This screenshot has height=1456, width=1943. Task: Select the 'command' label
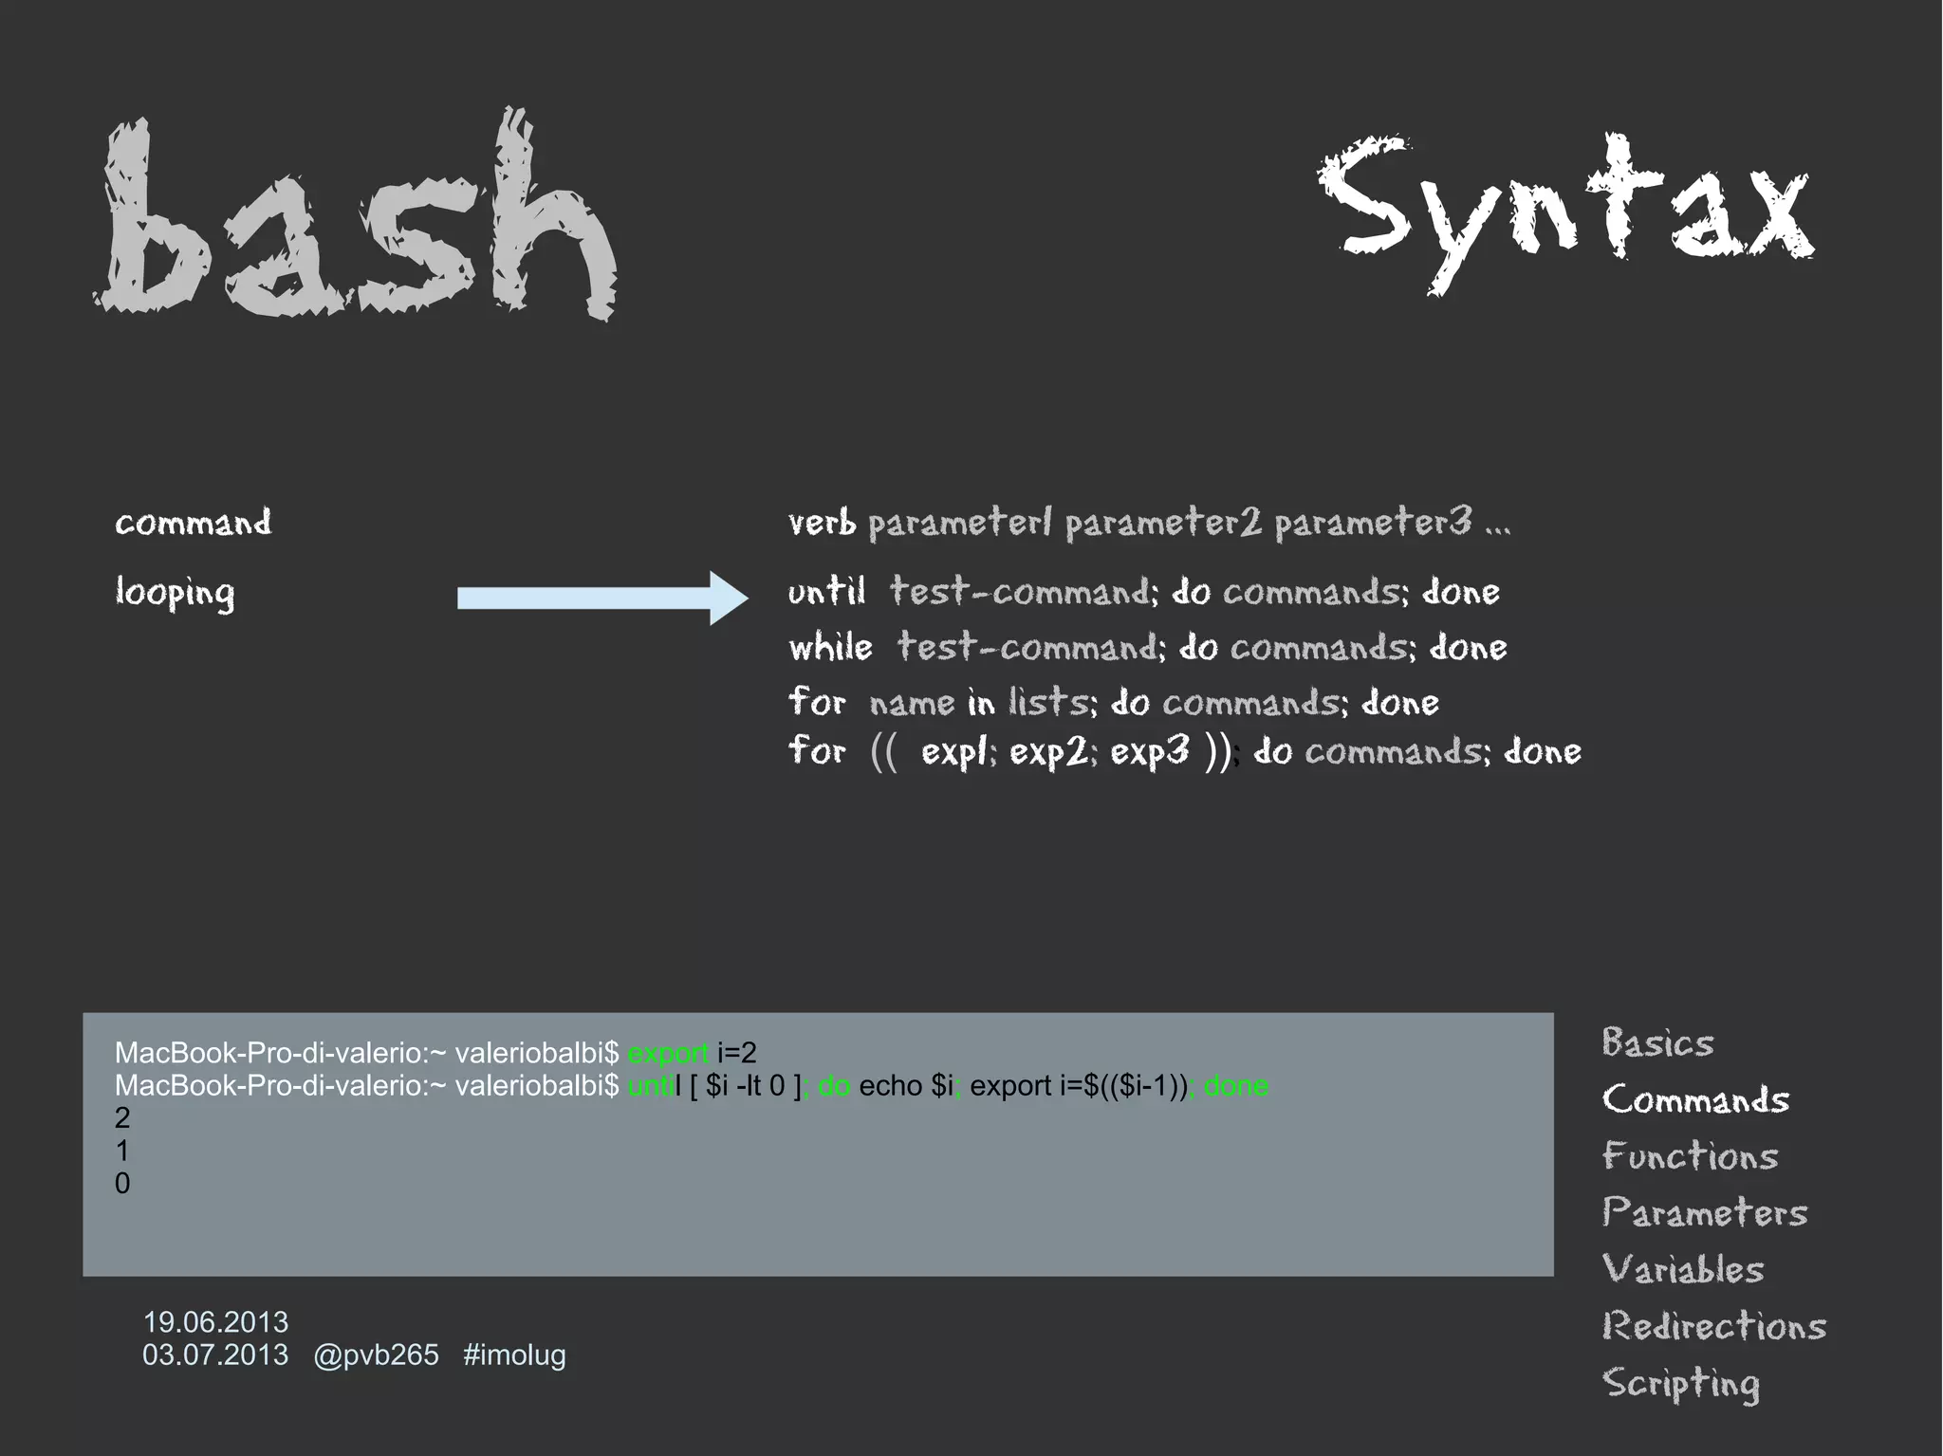click(193, 522)
